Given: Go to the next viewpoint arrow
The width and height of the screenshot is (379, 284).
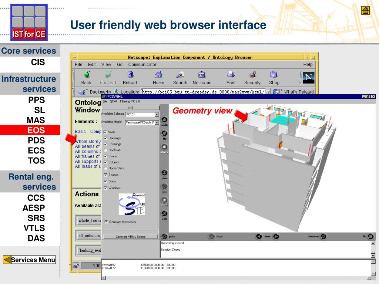Looking at the screenshot, I should 276,236.
